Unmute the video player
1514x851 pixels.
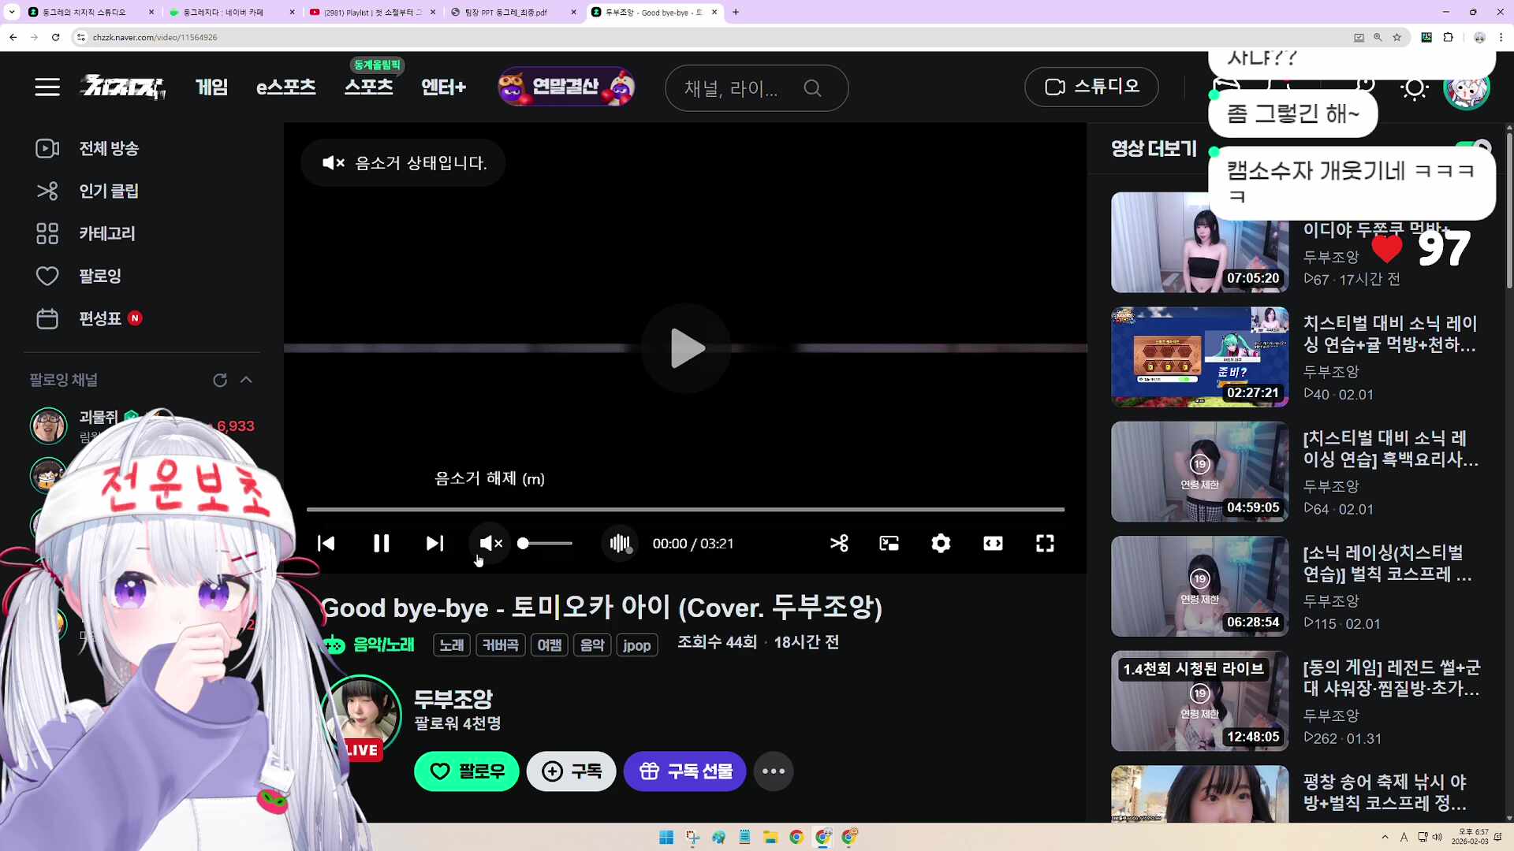[489, 543]
